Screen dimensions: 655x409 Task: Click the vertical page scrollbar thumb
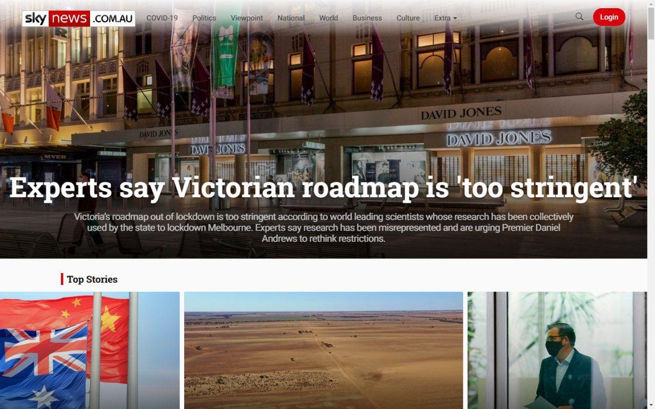click(651, 24)
